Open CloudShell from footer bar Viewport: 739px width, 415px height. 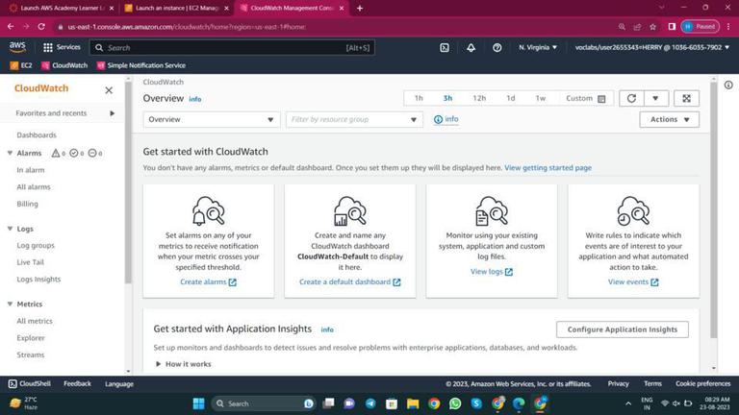29,384
